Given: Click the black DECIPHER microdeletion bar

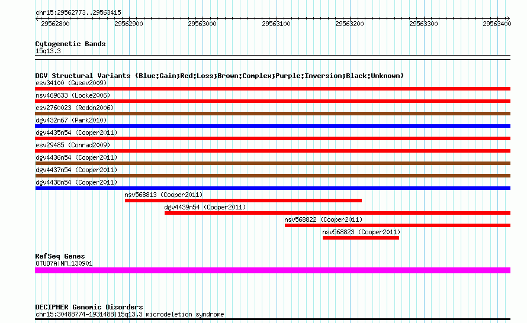Looking at the screenshot, I should 272,319.
